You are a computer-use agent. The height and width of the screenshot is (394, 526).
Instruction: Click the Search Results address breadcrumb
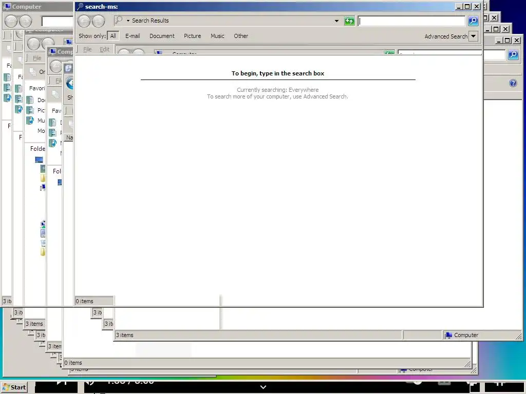(151, 21)
